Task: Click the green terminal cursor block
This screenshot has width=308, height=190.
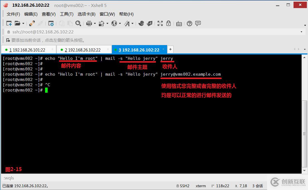Action: 46,90
